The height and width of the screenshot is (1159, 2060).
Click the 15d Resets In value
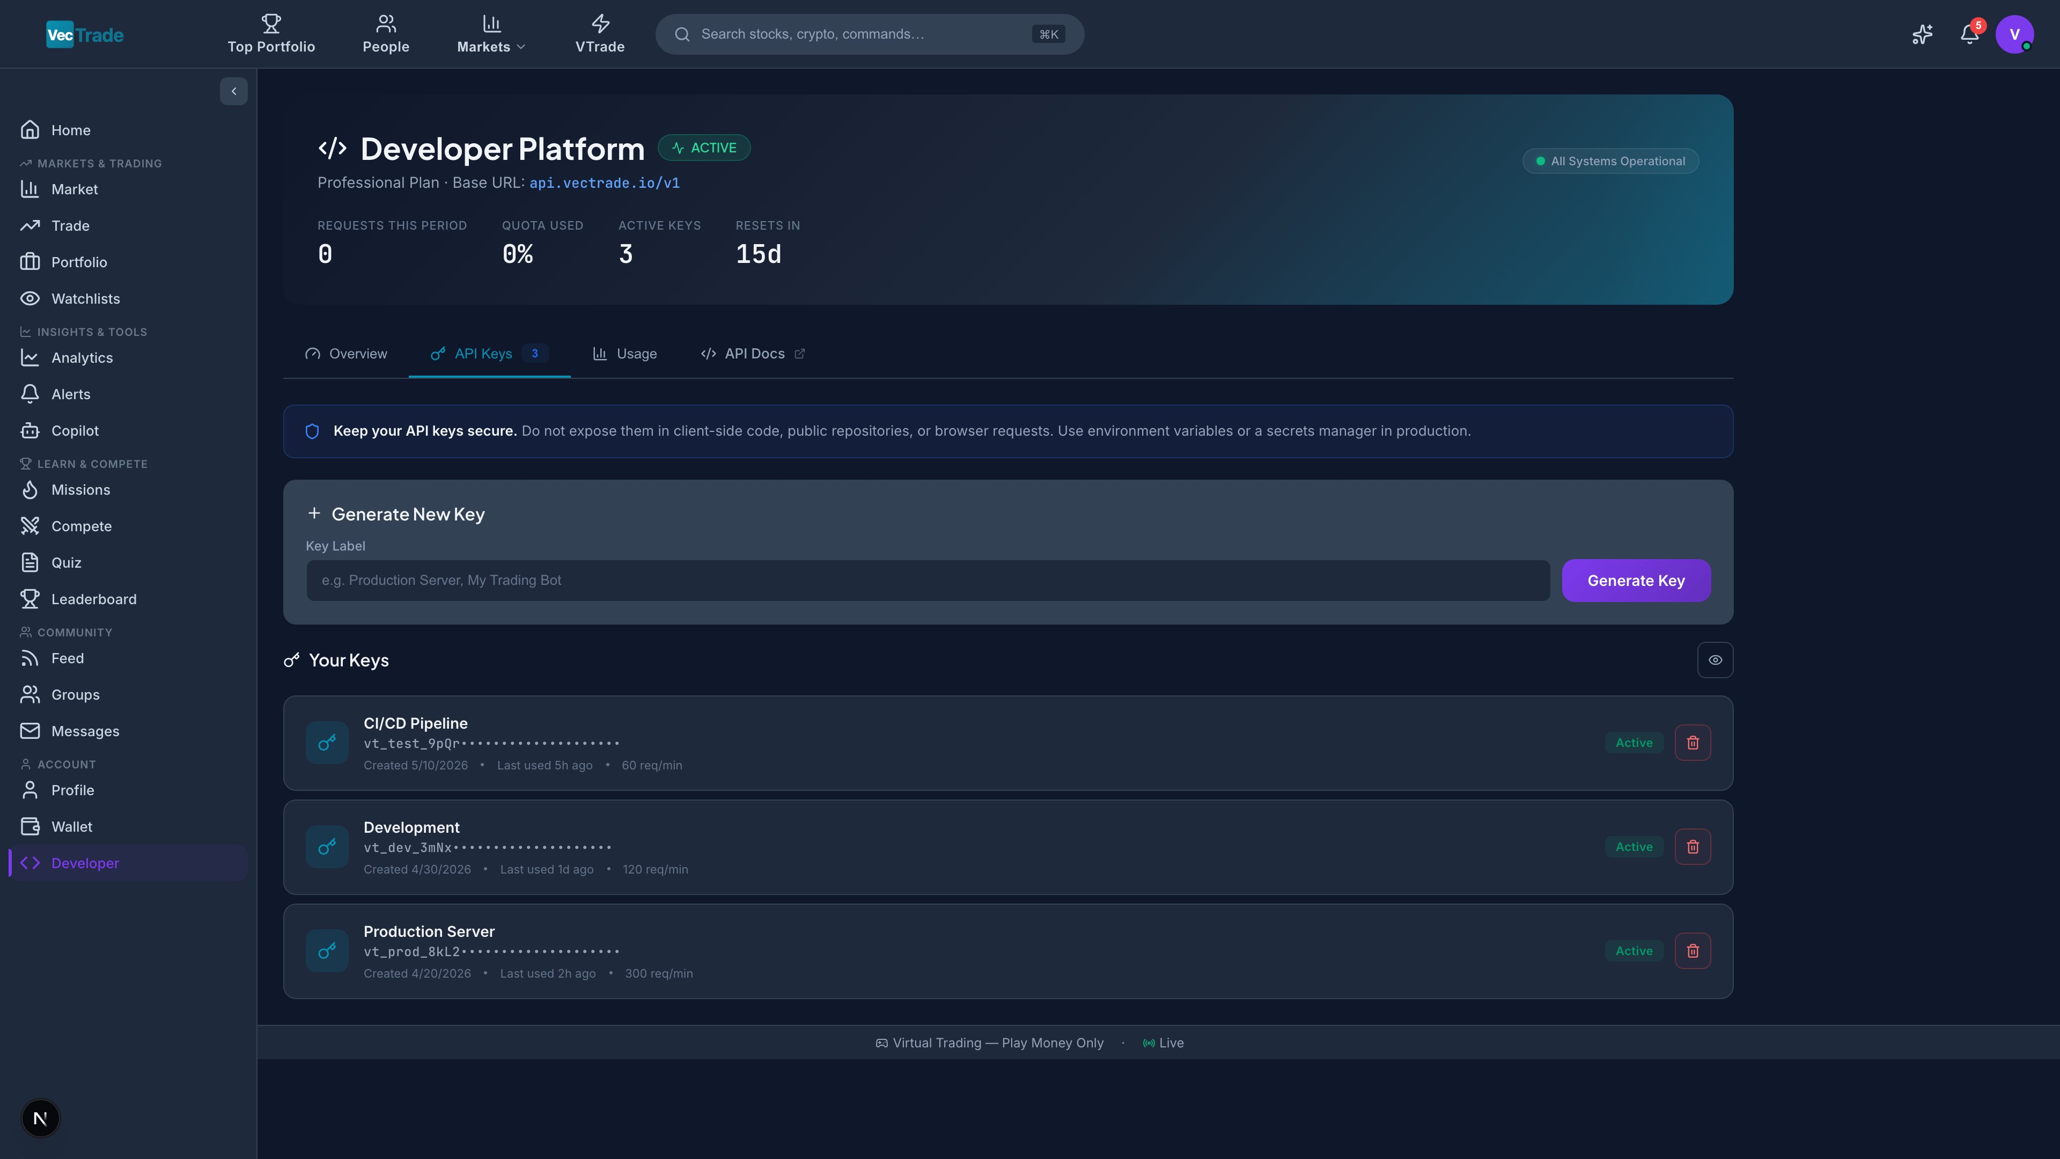[758, 254]
